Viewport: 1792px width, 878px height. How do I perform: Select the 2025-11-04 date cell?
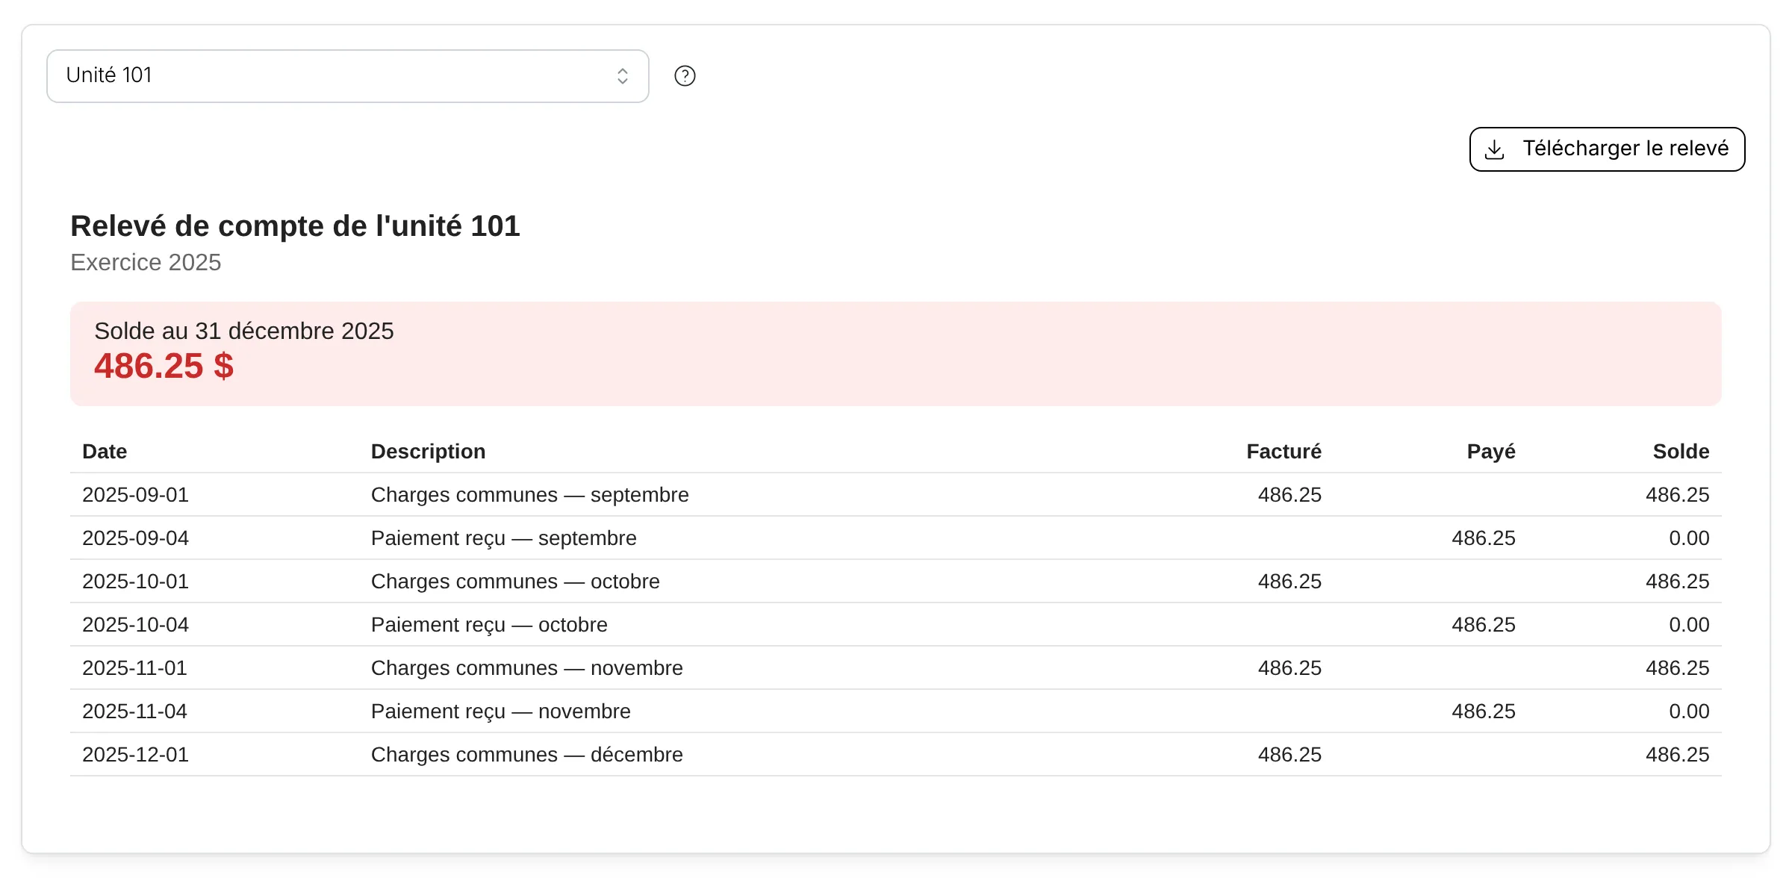(134, 712)
